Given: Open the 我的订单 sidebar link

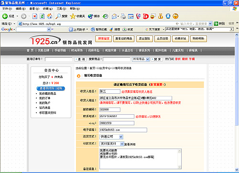Looking at the screenshot, I should click(x=45, y=98).
